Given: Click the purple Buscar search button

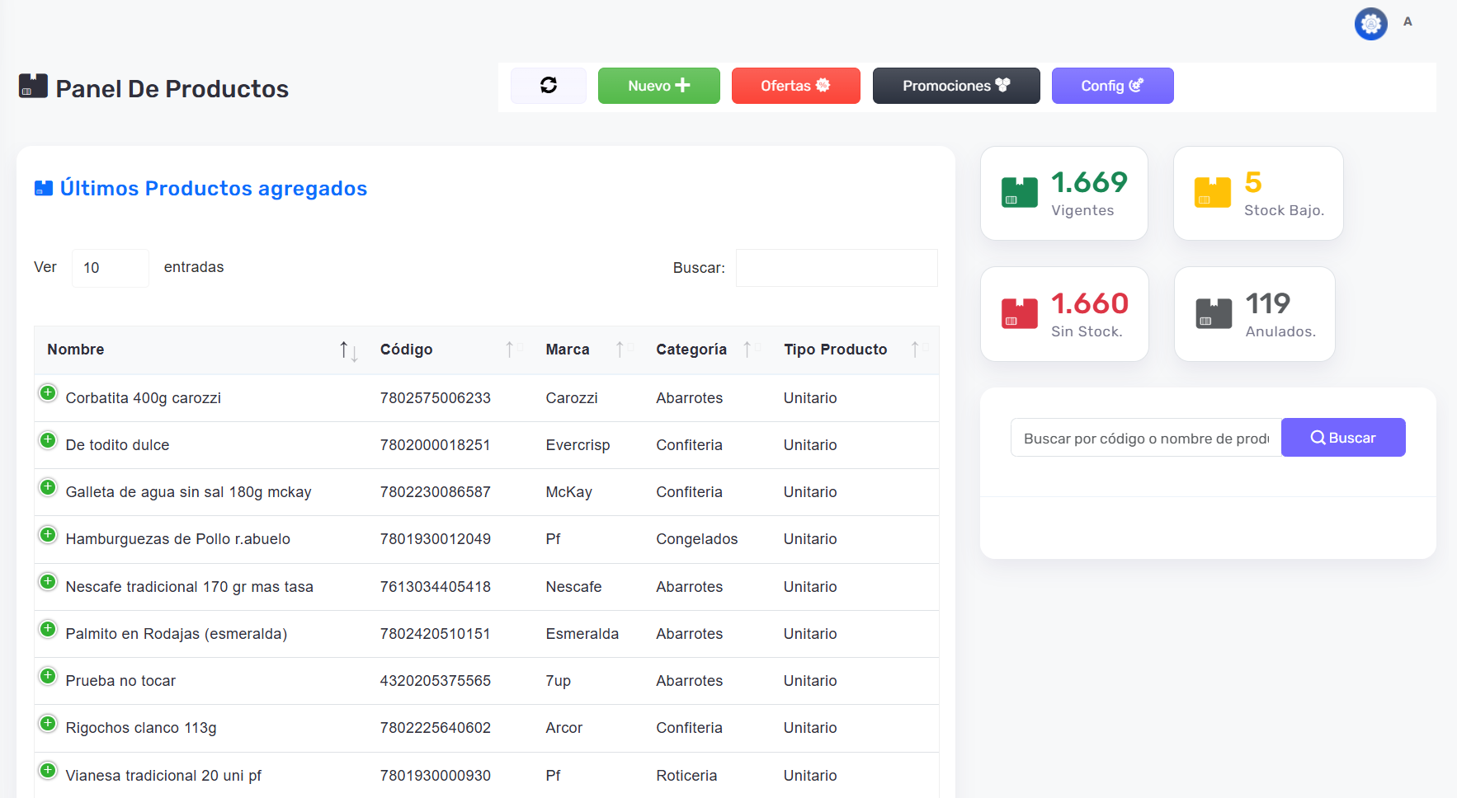Looking at the screenshot, I should pos(1342,438).
